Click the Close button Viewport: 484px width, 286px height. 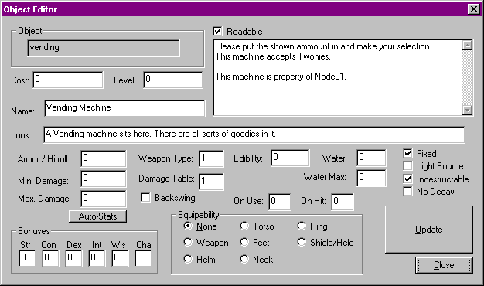[x=444, y=265]
